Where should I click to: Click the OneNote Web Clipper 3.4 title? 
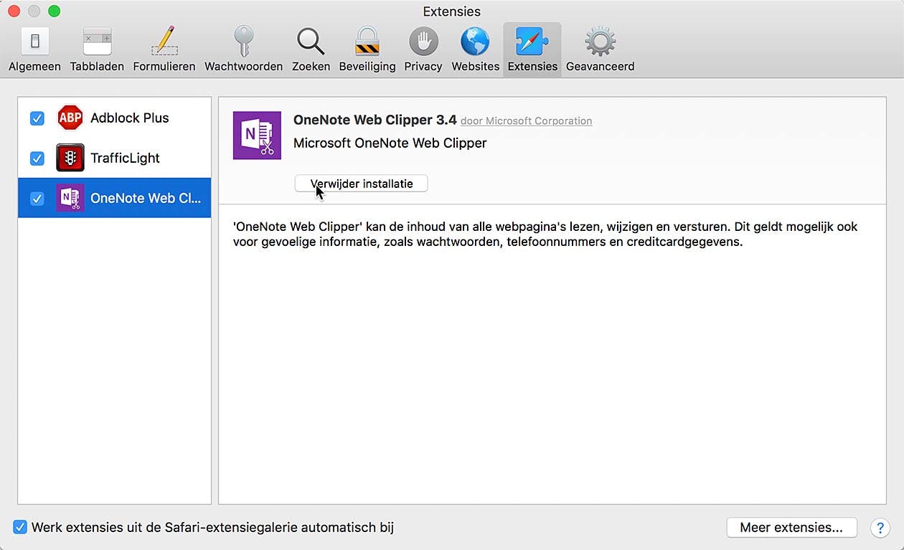(375, 120)
